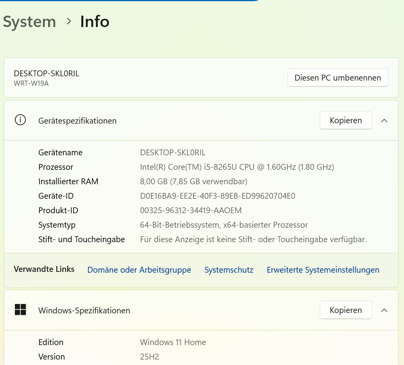Click the Edition label
The width and height of the screenshot is (404, 365).
click(x=51, y=342)
